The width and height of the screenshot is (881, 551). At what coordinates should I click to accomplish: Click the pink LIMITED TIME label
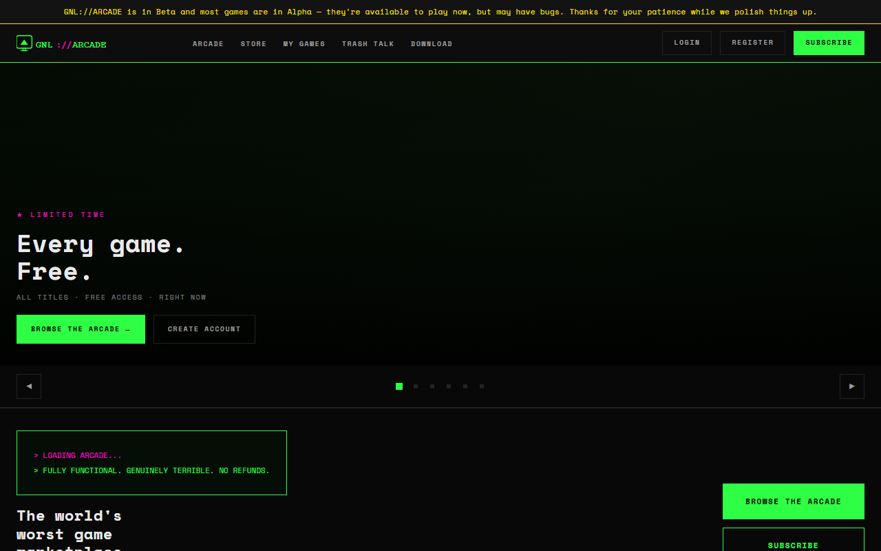pos(61,215)
